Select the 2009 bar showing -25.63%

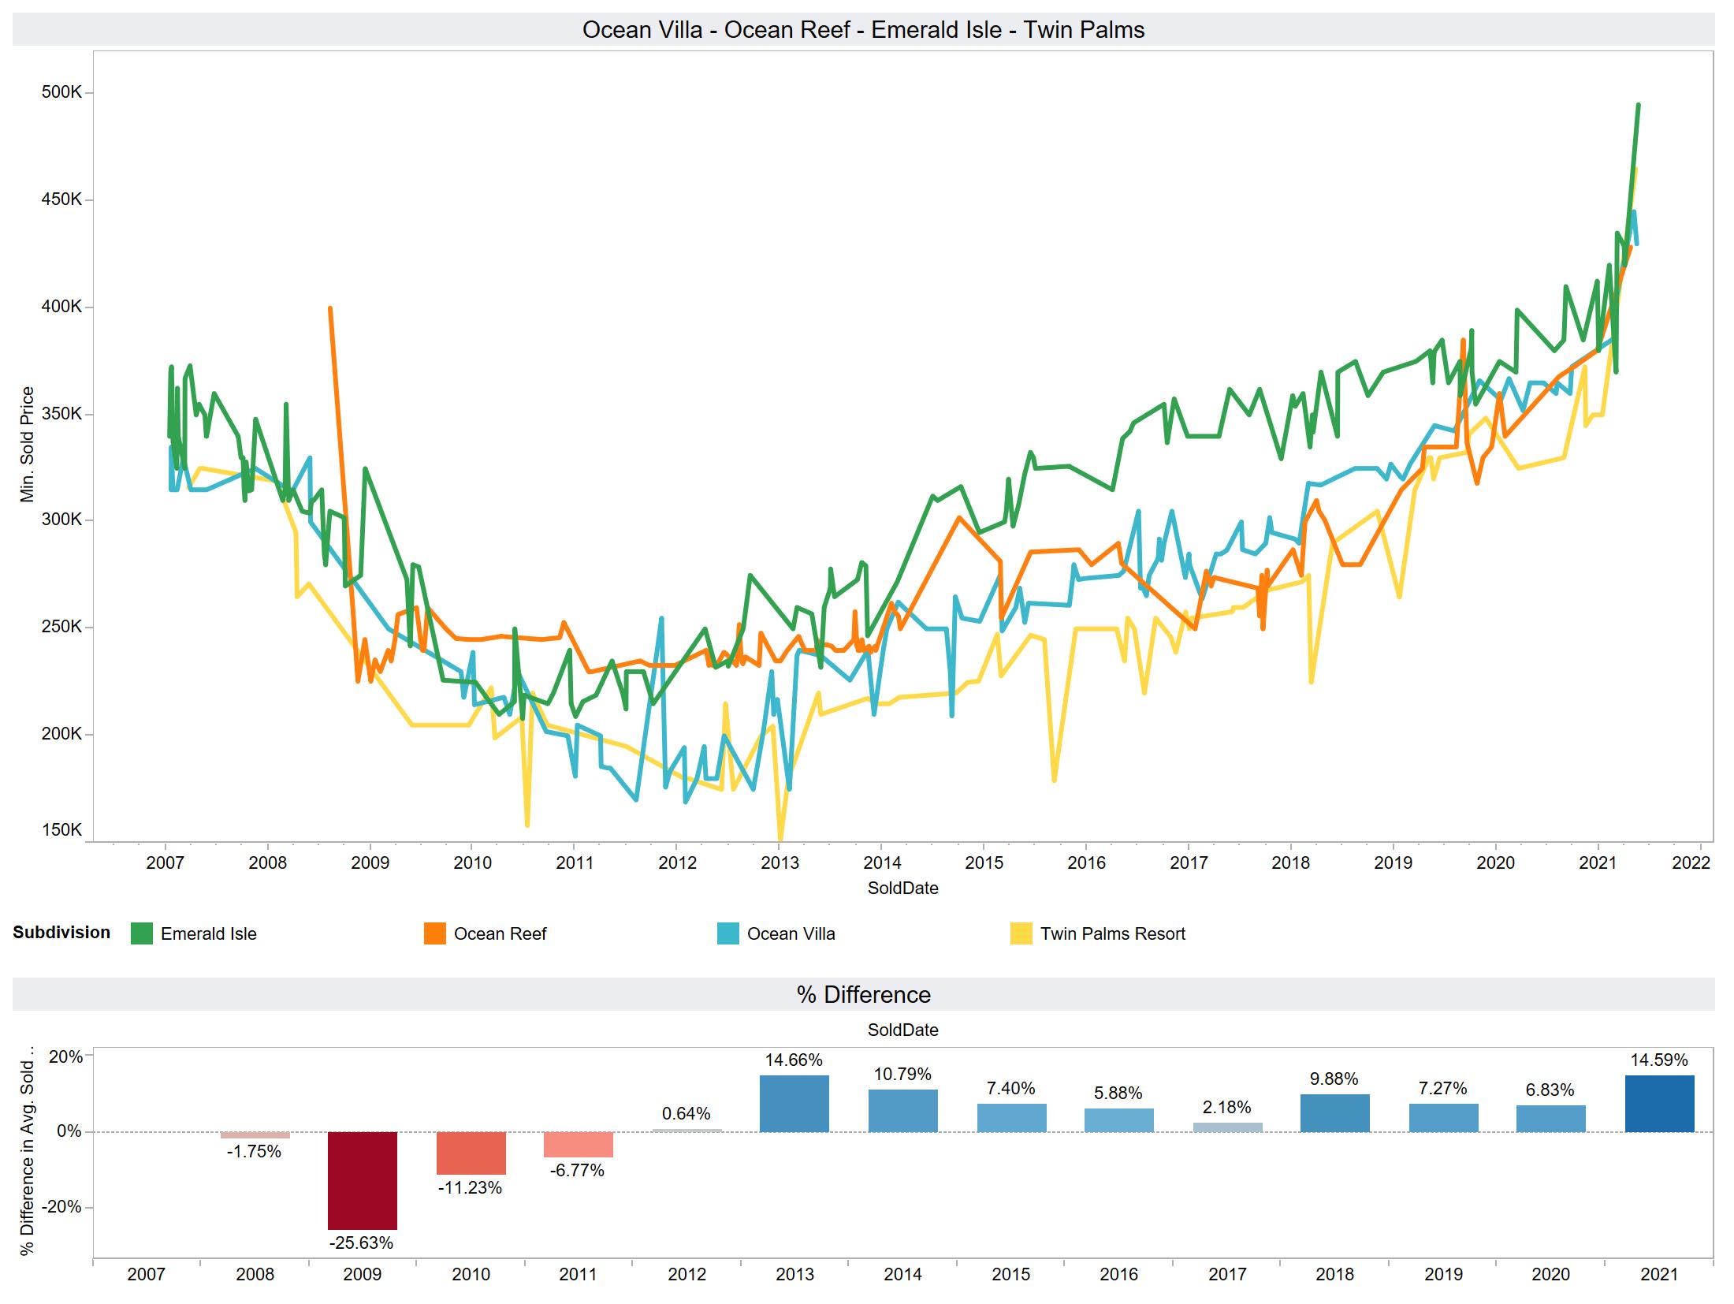tap(363, 1181)
